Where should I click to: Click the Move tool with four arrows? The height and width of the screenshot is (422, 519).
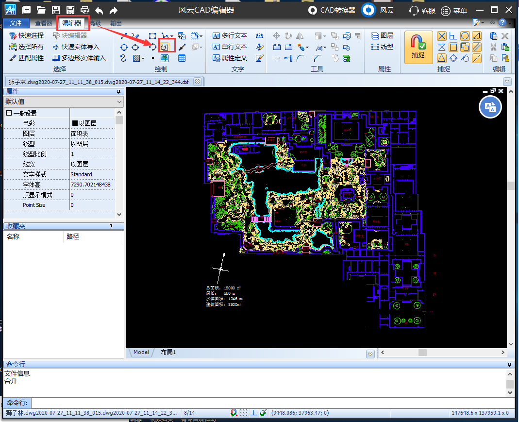pyautogui.click(x=276, y=36)
